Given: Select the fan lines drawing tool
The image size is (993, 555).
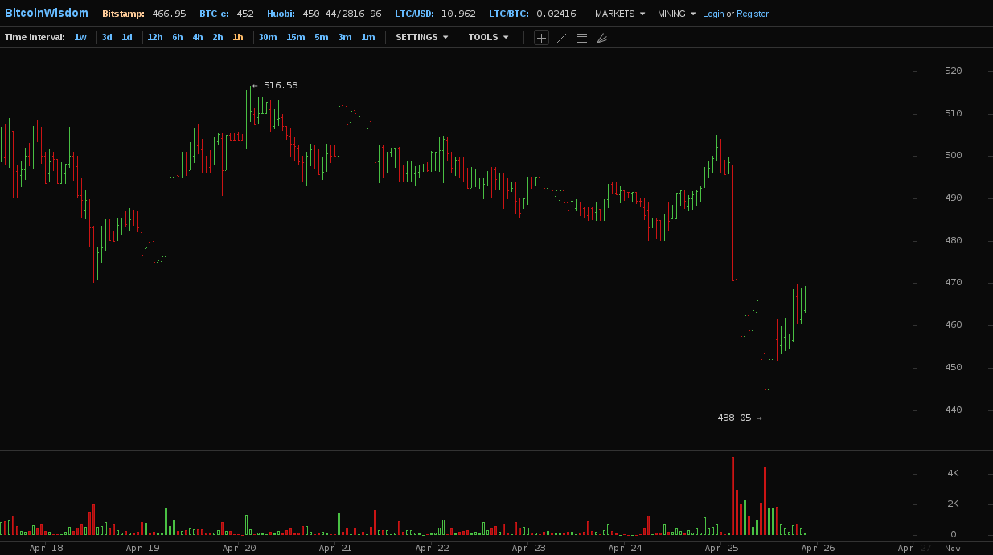Looking at the screenshot, I should pos(601,38).
